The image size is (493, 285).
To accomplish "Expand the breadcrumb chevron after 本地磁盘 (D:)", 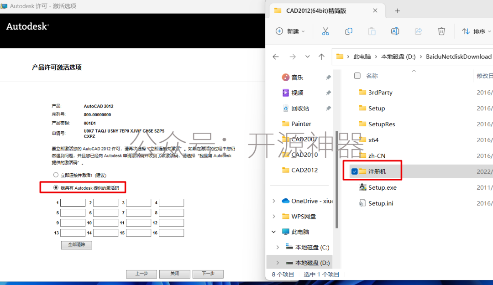I will 421,57.
